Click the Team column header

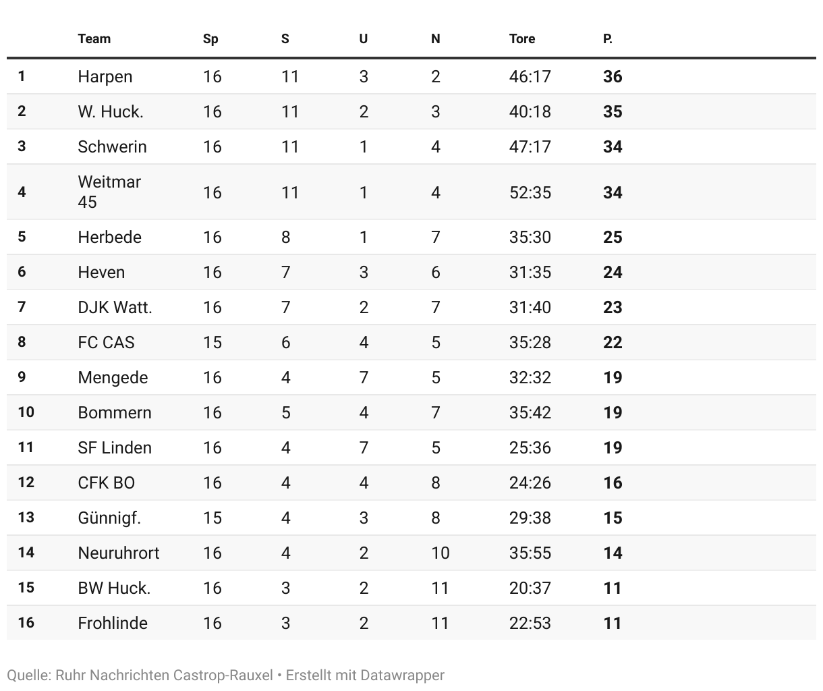[x=94, y=38]
